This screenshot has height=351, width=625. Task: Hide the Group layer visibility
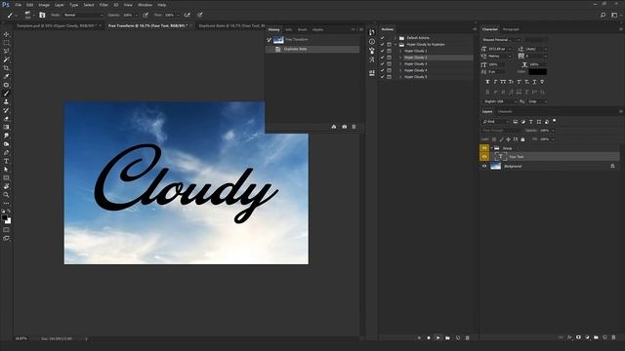[484, 148]
